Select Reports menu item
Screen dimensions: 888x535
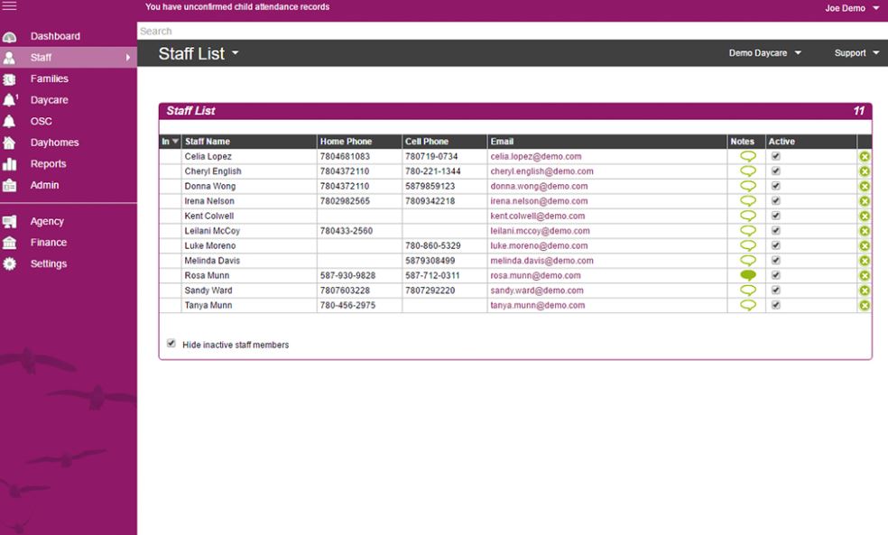(x=48, y=163)
